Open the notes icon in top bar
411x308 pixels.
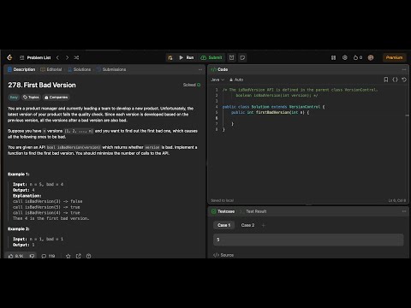coord(242,57)
